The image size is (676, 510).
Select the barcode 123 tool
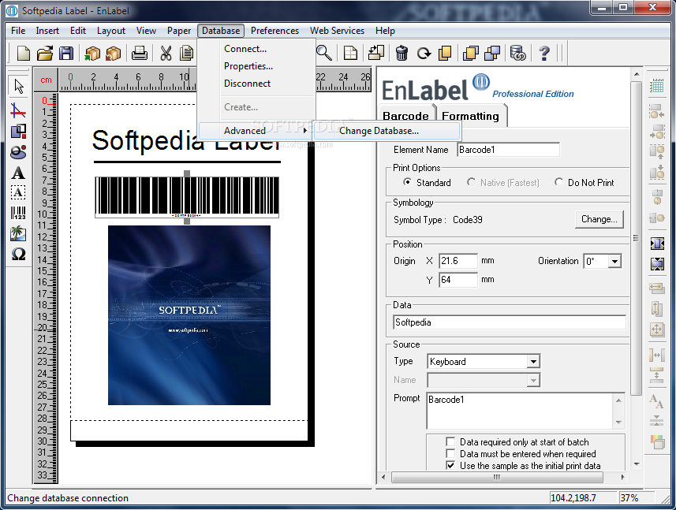(x=18, y=213)
